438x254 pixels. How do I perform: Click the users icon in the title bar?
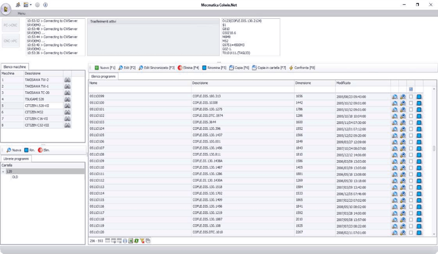18,5
